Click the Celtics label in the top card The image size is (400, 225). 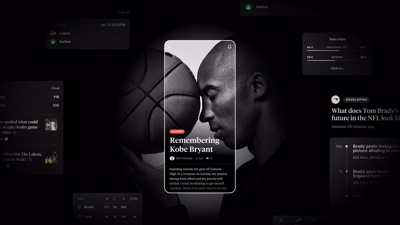[262, 7]
